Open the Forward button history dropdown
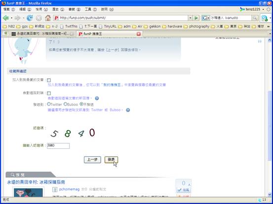This screenshot has width=273, height=204. coord(23,18)
